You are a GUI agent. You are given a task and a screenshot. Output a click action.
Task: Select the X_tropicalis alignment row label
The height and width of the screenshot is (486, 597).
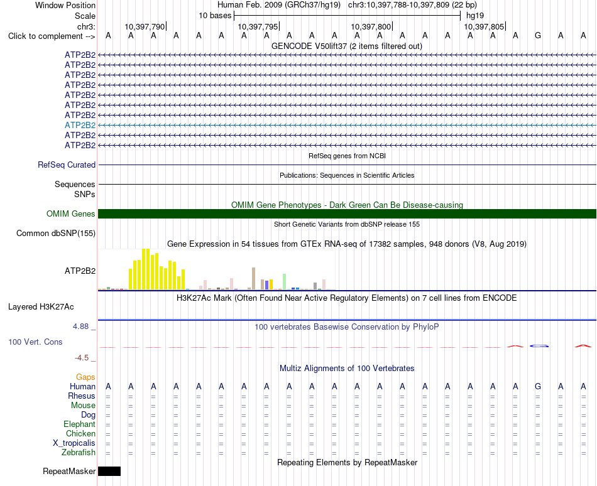coord(74,443)
